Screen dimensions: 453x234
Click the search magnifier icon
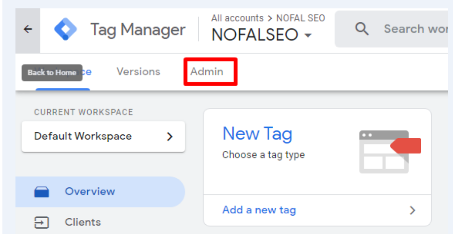pos(362,29)
